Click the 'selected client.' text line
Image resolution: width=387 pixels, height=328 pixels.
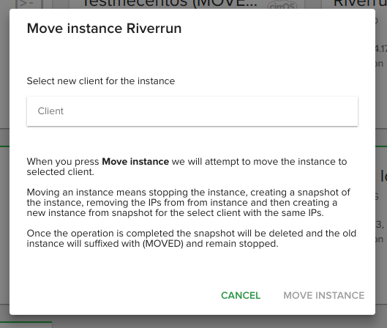(61, 172)
